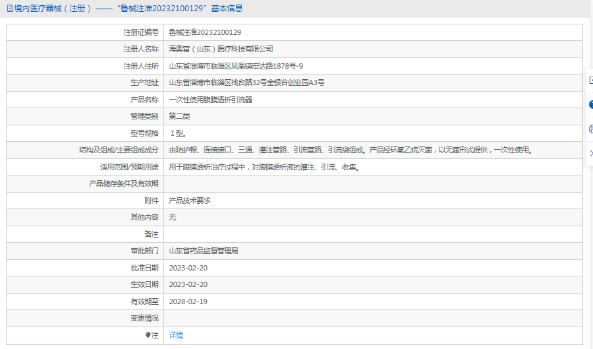Click the 其他内容 label
Image resolution: width=593 pixels, height=349 pixels.
point(144,217)
